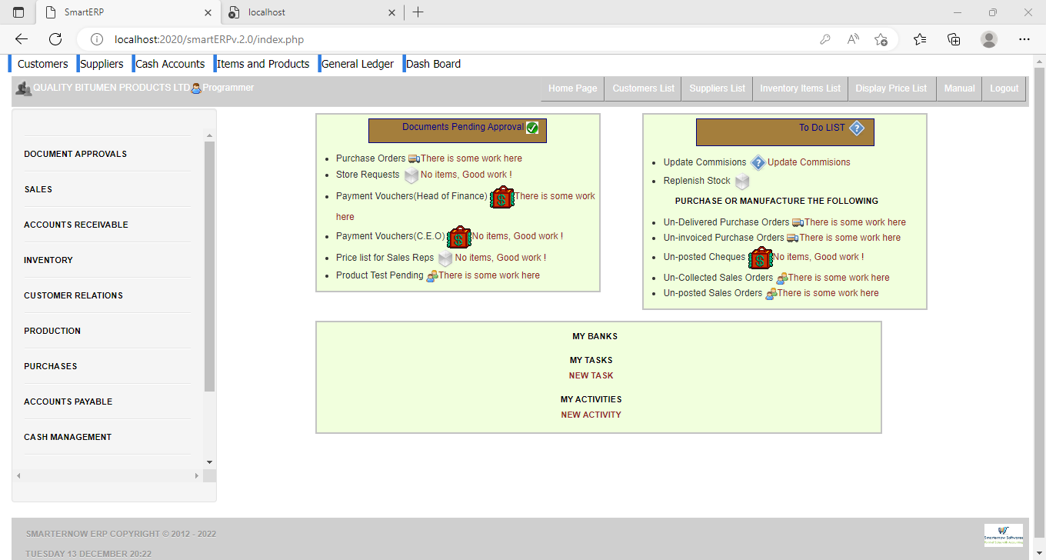The image size is (1046, 560).
Task: Expand the INVENTORY sidebar section
Action: click(x=48, y=260)
